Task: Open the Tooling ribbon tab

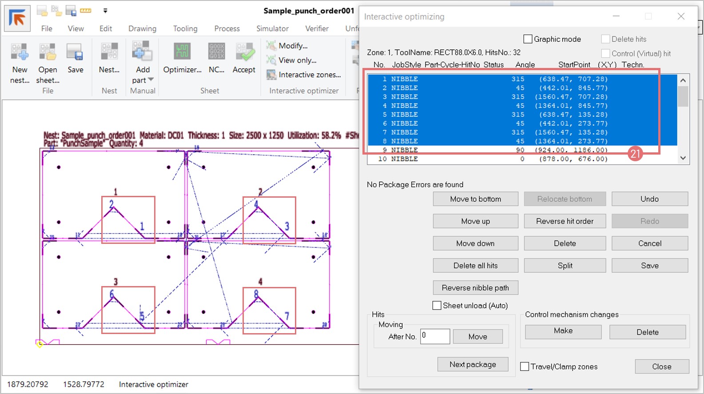Action: (185, 28)
